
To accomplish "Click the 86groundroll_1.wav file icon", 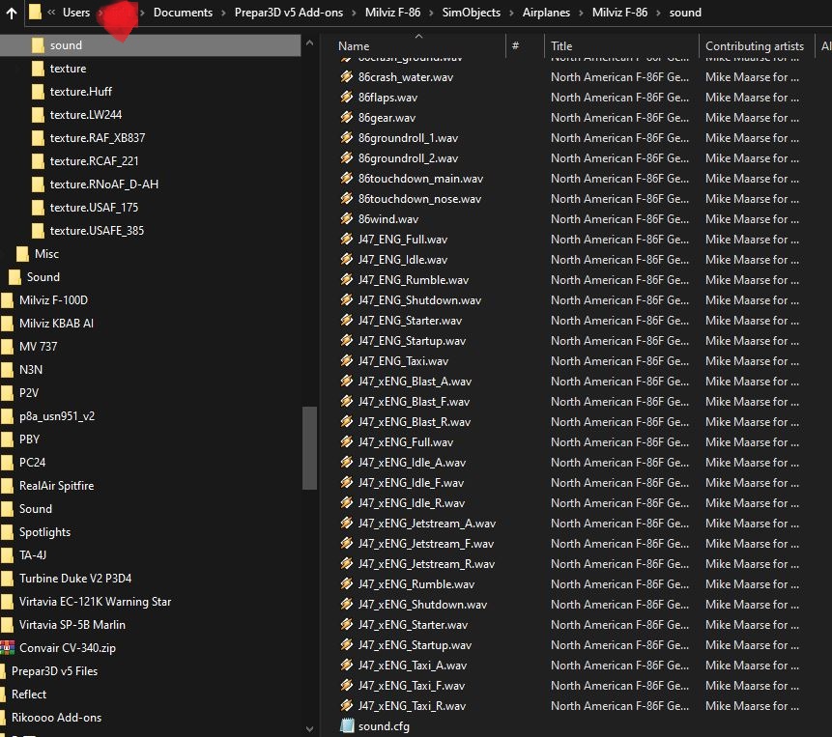I will click(347, 138).
